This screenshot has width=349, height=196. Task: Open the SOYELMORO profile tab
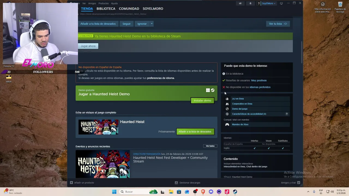pyautogui.click(x=153, y=9)
